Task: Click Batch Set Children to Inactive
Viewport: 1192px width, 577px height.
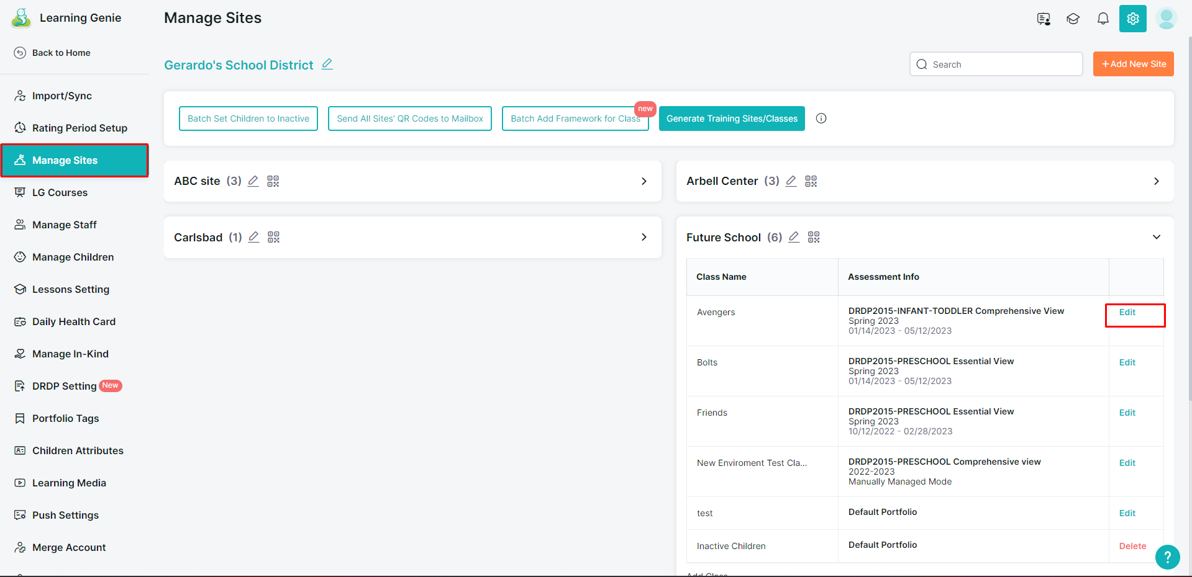Action: pyautogui.click(x=248, y=119)
